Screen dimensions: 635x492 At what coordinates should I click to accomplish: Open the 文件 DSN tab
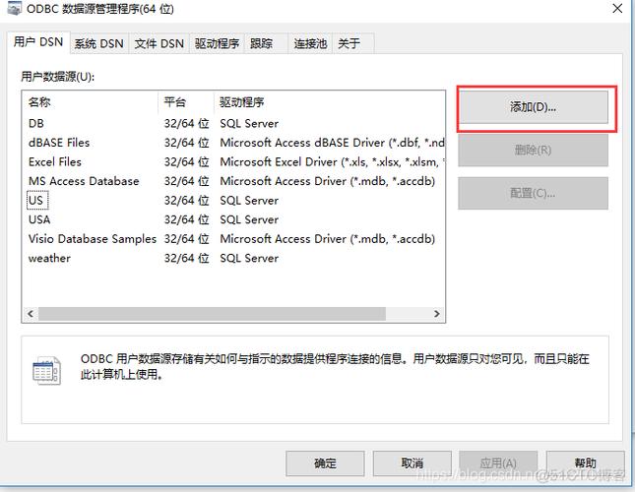tap(159, 43)
